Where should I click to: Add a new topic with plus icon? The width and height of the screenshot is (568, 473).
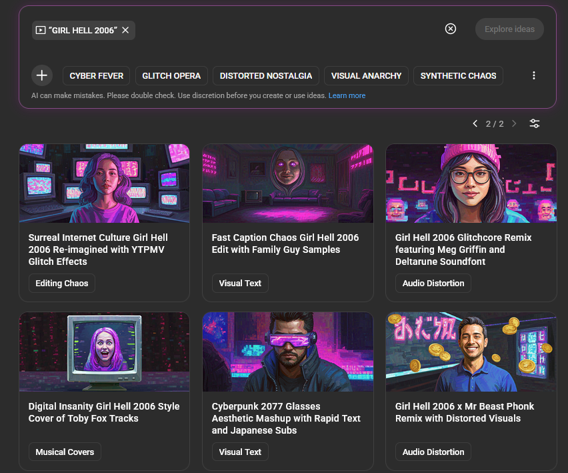[x=42, y=75]
